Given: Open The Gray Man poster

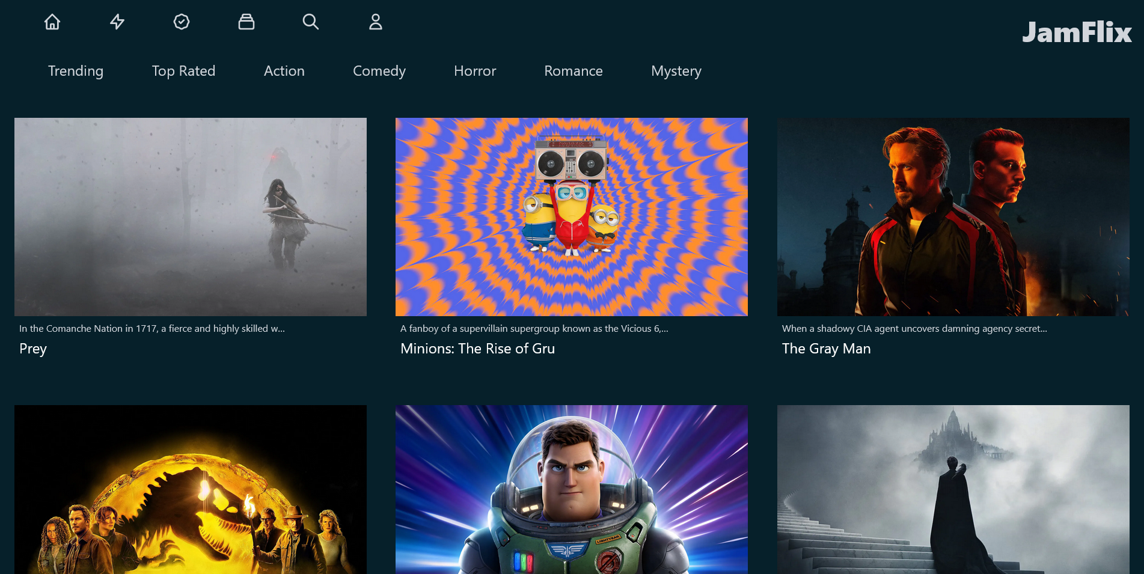Looking at the screenshot, I should (953, 217).
